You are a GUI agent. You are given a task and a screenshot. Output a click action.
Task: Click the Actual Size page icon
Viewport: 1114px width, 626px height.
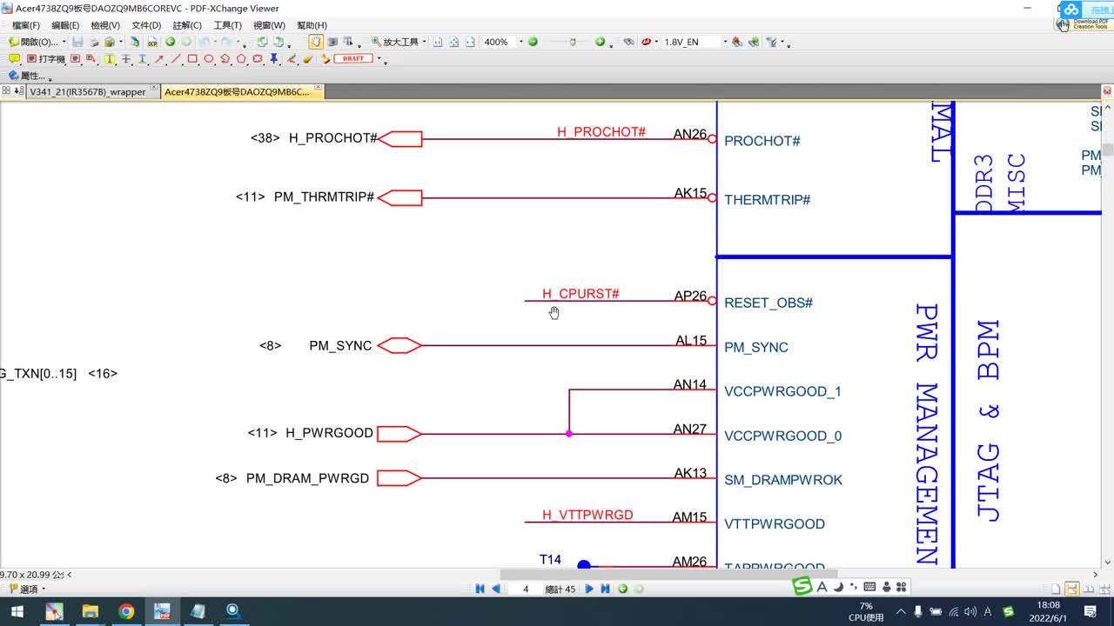pos(437,42)
